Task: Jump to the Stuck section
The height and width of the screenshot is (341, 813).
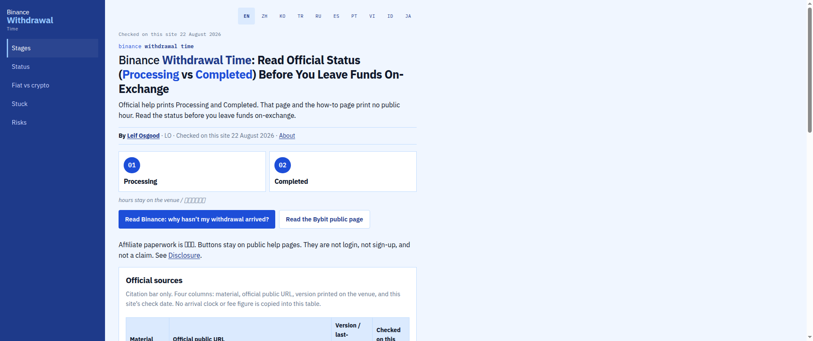Action: coord(53,104)
